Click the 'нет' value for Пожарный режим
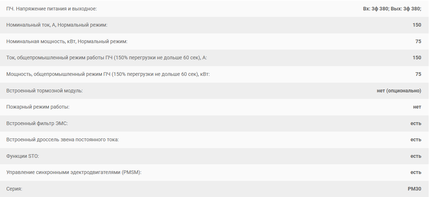Viewport: 429px width, 197px height. pyautogui.click(x=417, y=107)
